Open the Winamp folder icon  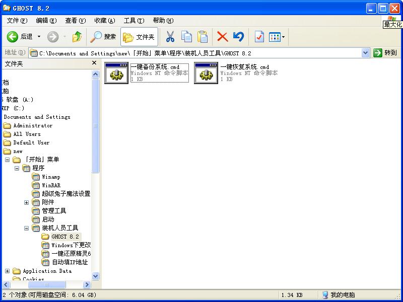tap(36, 177)
